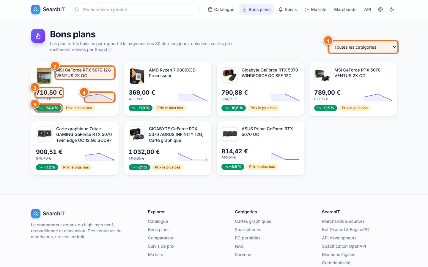Open footer Bons plans link
Image resolution: width=428 pixels, height=267 pixels.
pyautogui.click(x=159, y=230)
